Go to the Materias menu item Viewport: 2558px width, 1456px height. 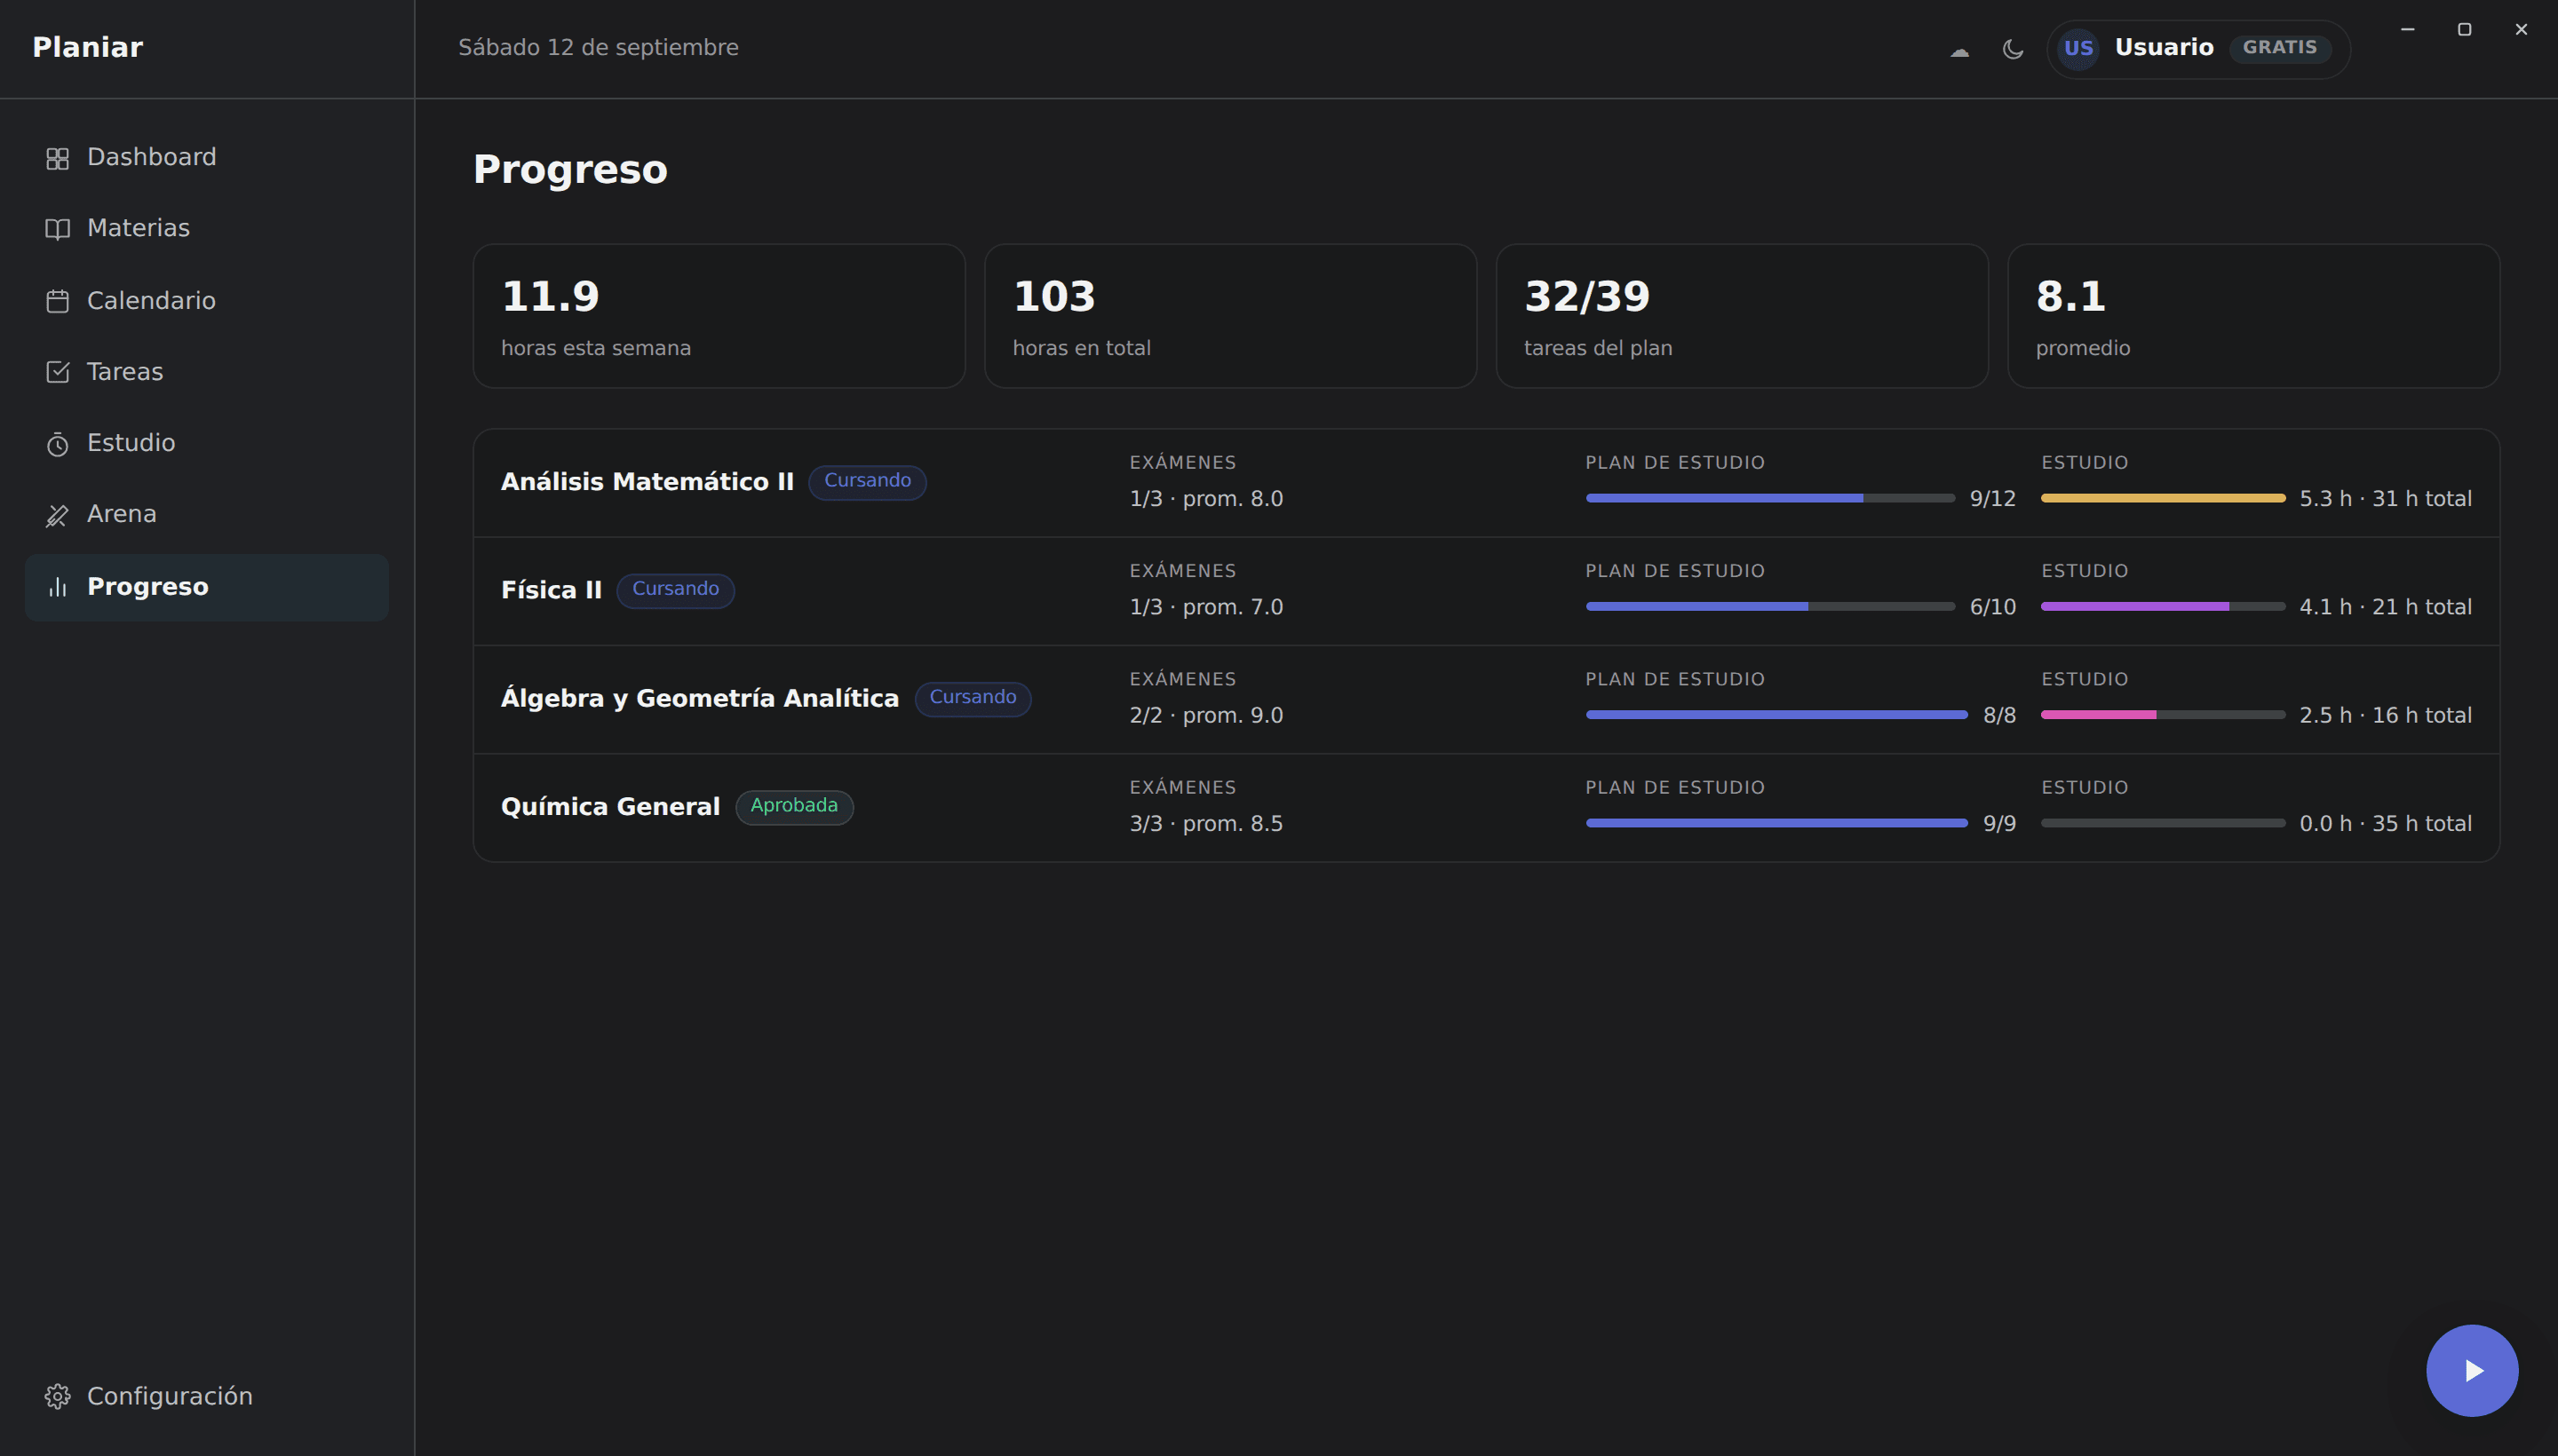[207, 229]
